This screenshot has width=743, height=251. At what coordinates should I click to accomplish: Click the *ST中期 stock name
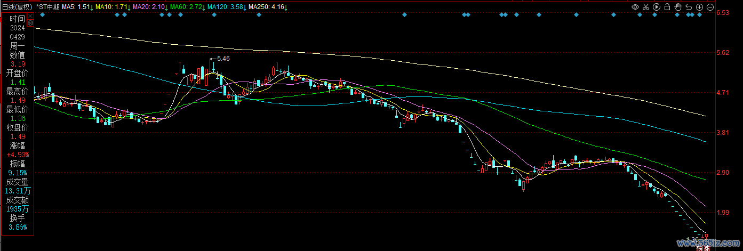click(x=48, y=7)
